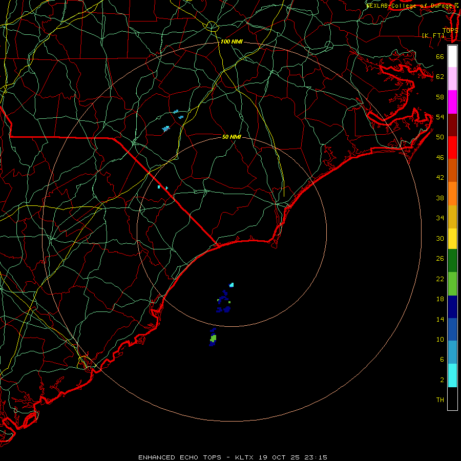
Task: Click the legend value "46"
Action: click(x=440, y=158)
